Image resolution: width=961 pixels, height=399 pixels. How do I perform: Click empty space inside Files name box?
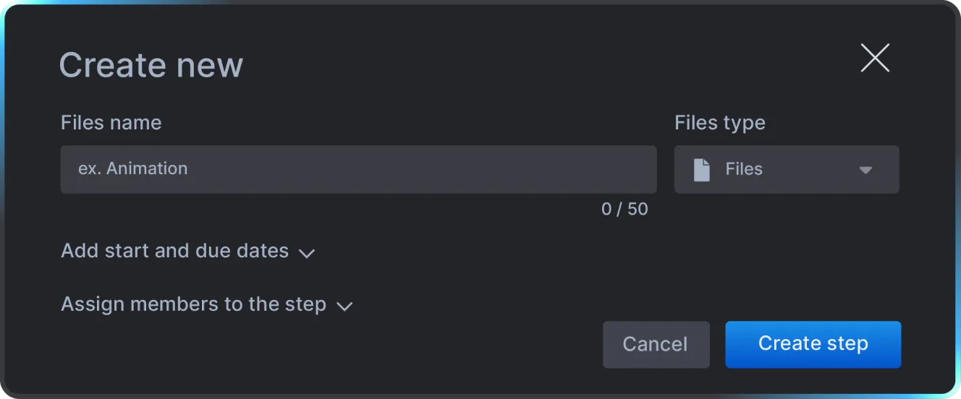[x=434, y=170]
